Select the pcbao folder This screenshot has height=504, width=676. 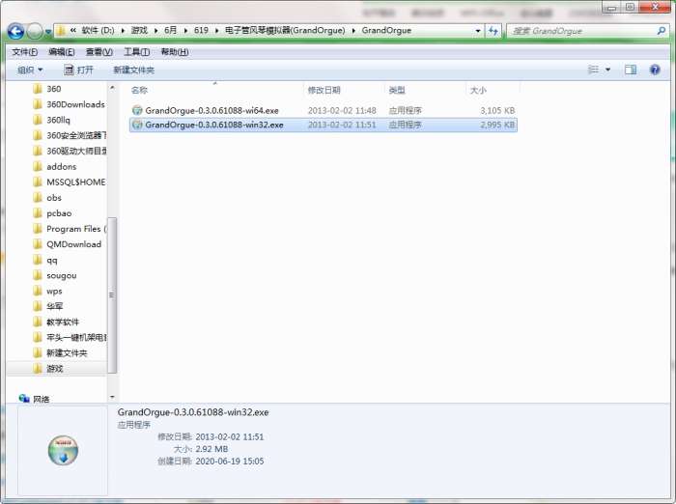[59, 213]
